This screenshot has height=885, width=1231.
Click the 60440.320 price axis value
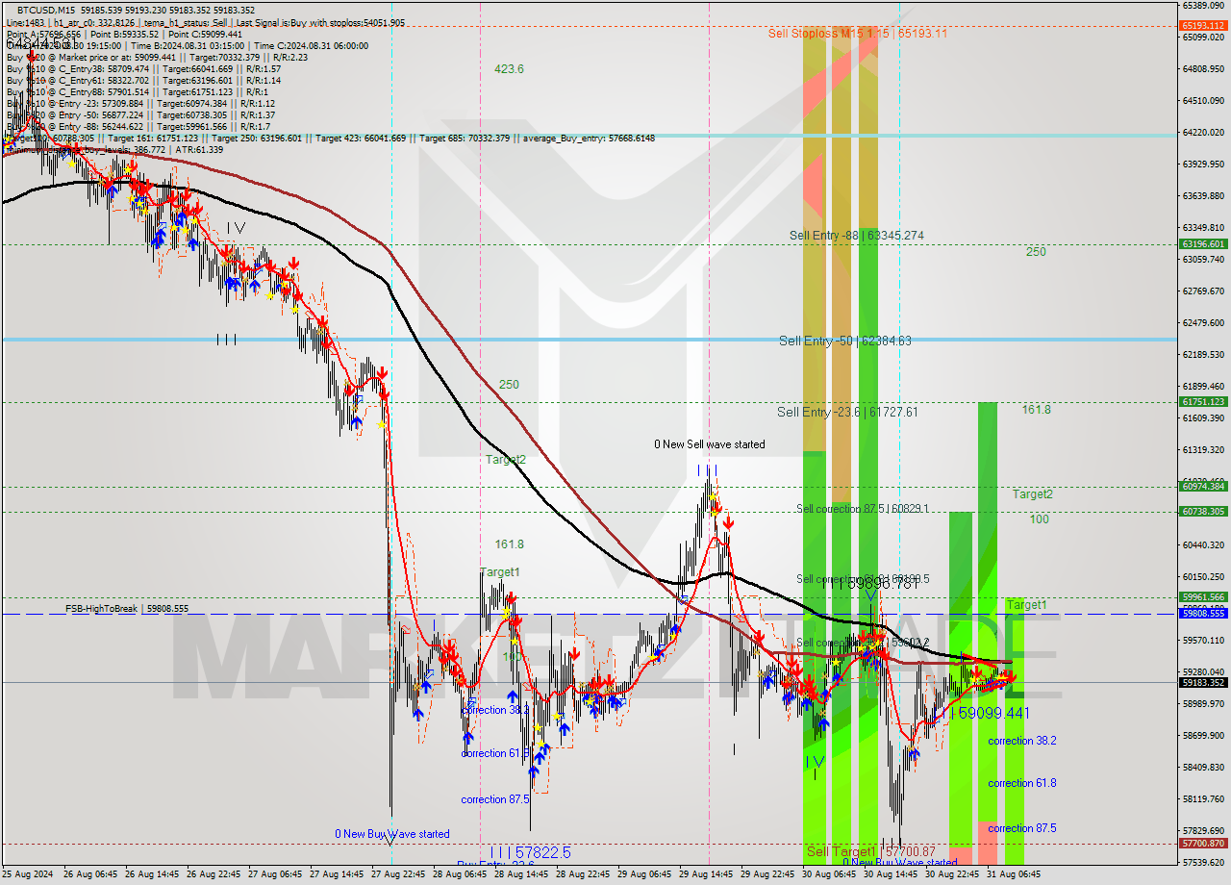pyautogui.click(x=1203, y=544)
